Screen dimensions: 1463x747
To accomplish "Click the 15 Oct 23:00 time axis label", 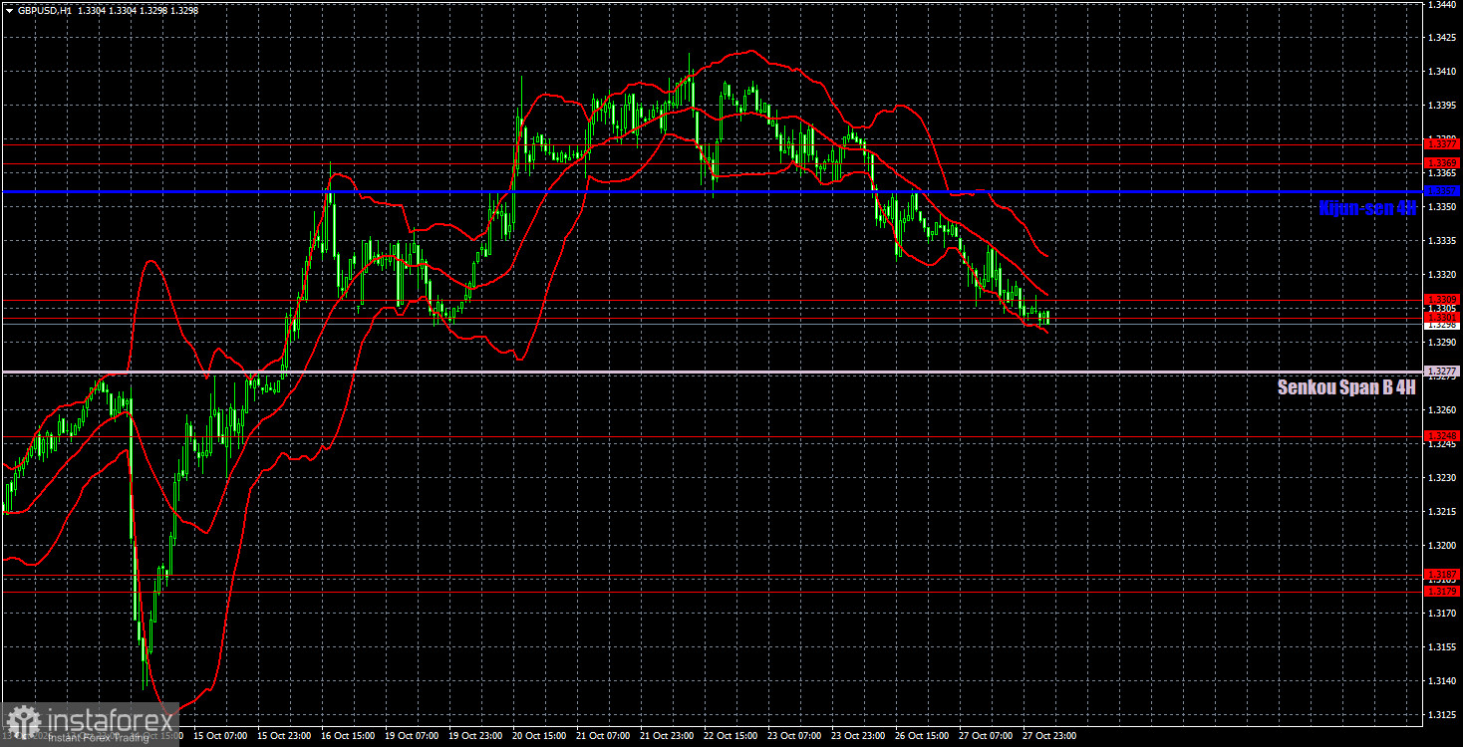I will (284, 736).
